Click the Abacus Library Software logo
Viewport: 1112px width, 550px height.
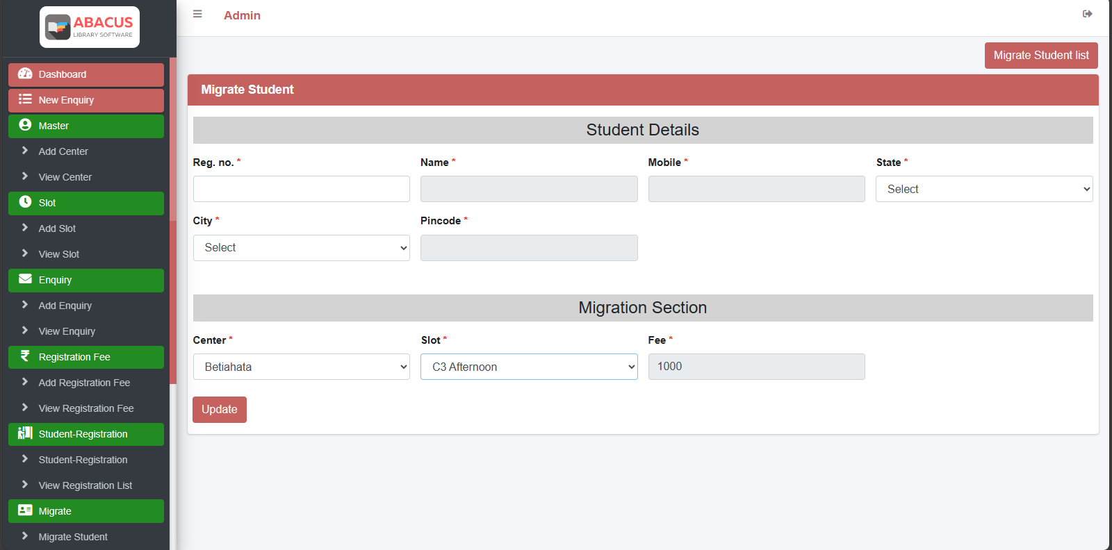[90, 27]
